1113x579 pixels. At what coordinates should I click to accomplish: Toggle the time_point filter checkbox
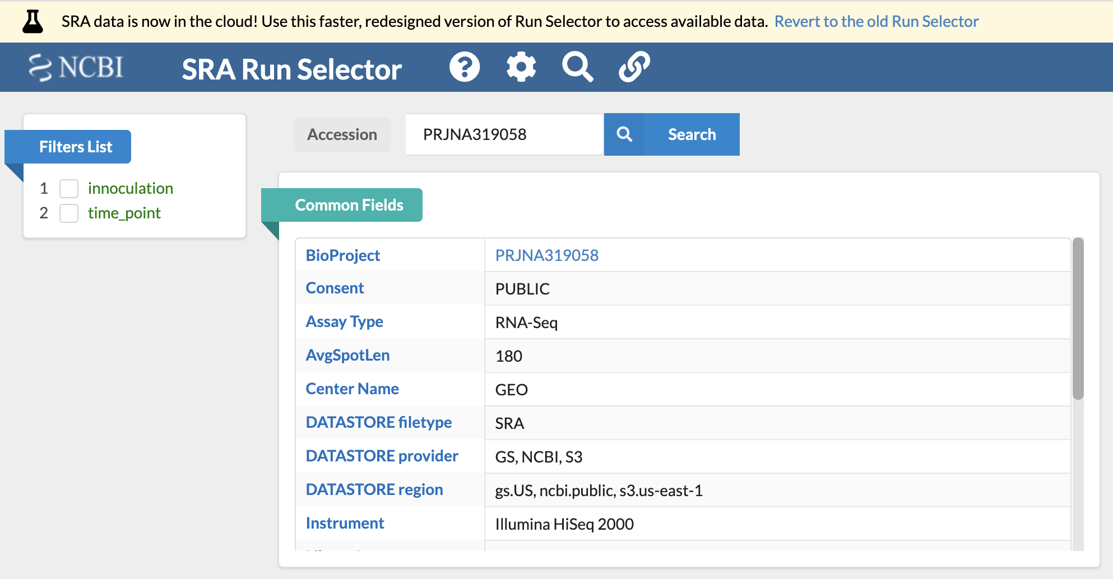click(69, 213)
